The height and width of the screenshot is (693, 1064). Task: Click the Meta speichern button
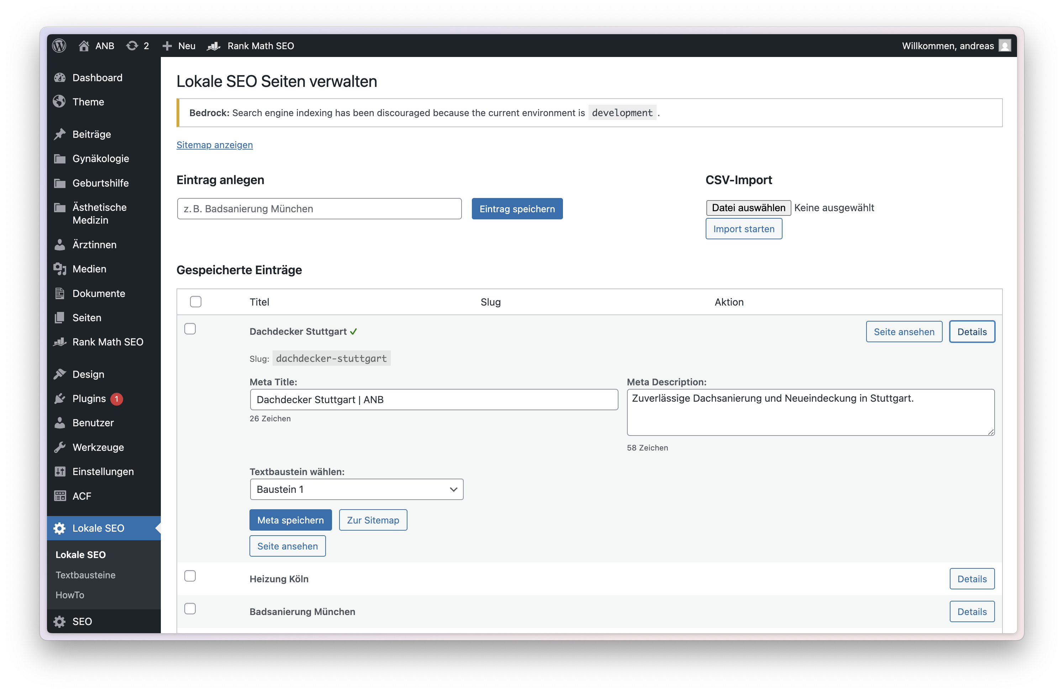tap(291, 520)
